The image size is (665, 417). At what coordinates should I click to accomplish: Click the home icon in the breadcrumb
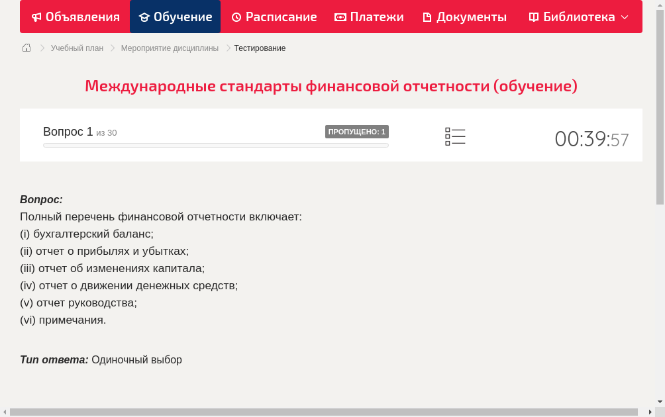(x=26, y=48)
